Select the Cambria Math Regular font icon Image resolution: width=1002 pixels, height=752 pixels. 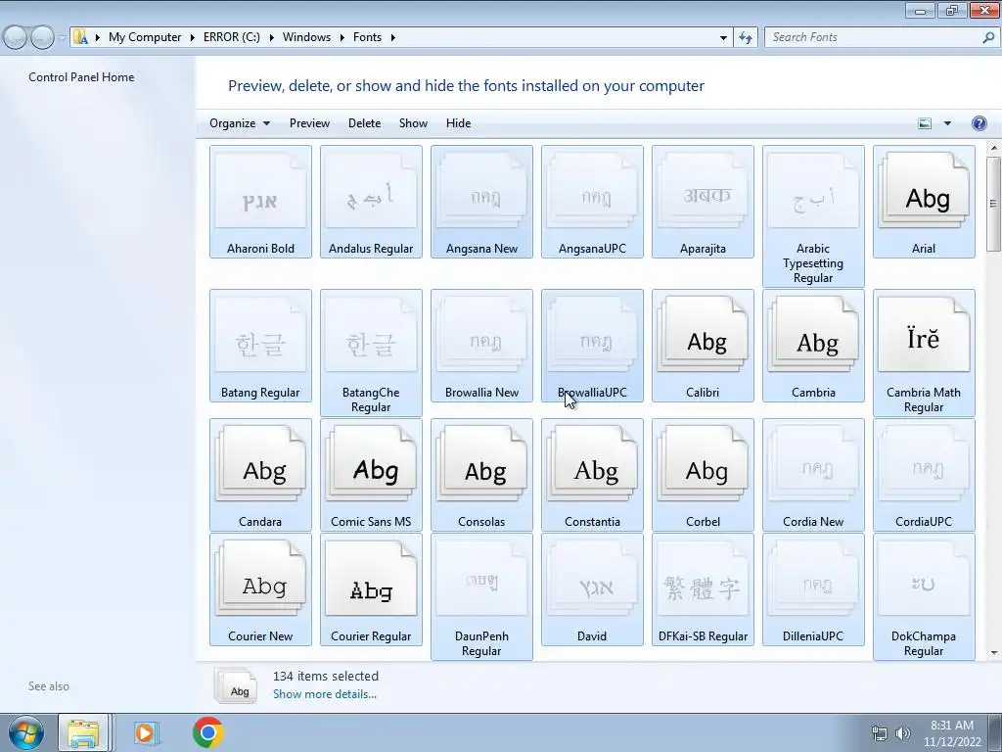(924, 352)
